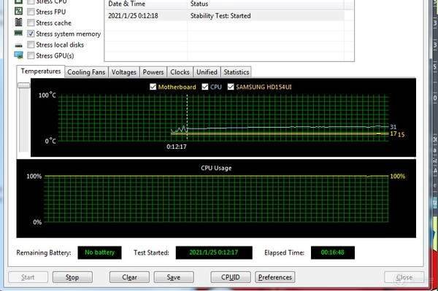The image size is (438, 291).
Task: Tick the Stress GPU(s) checkbox
Action: (x=31, y=55)
